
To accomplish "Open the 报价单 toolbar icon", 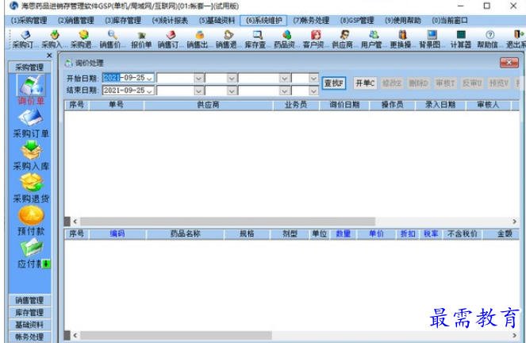I will (141, 39).
